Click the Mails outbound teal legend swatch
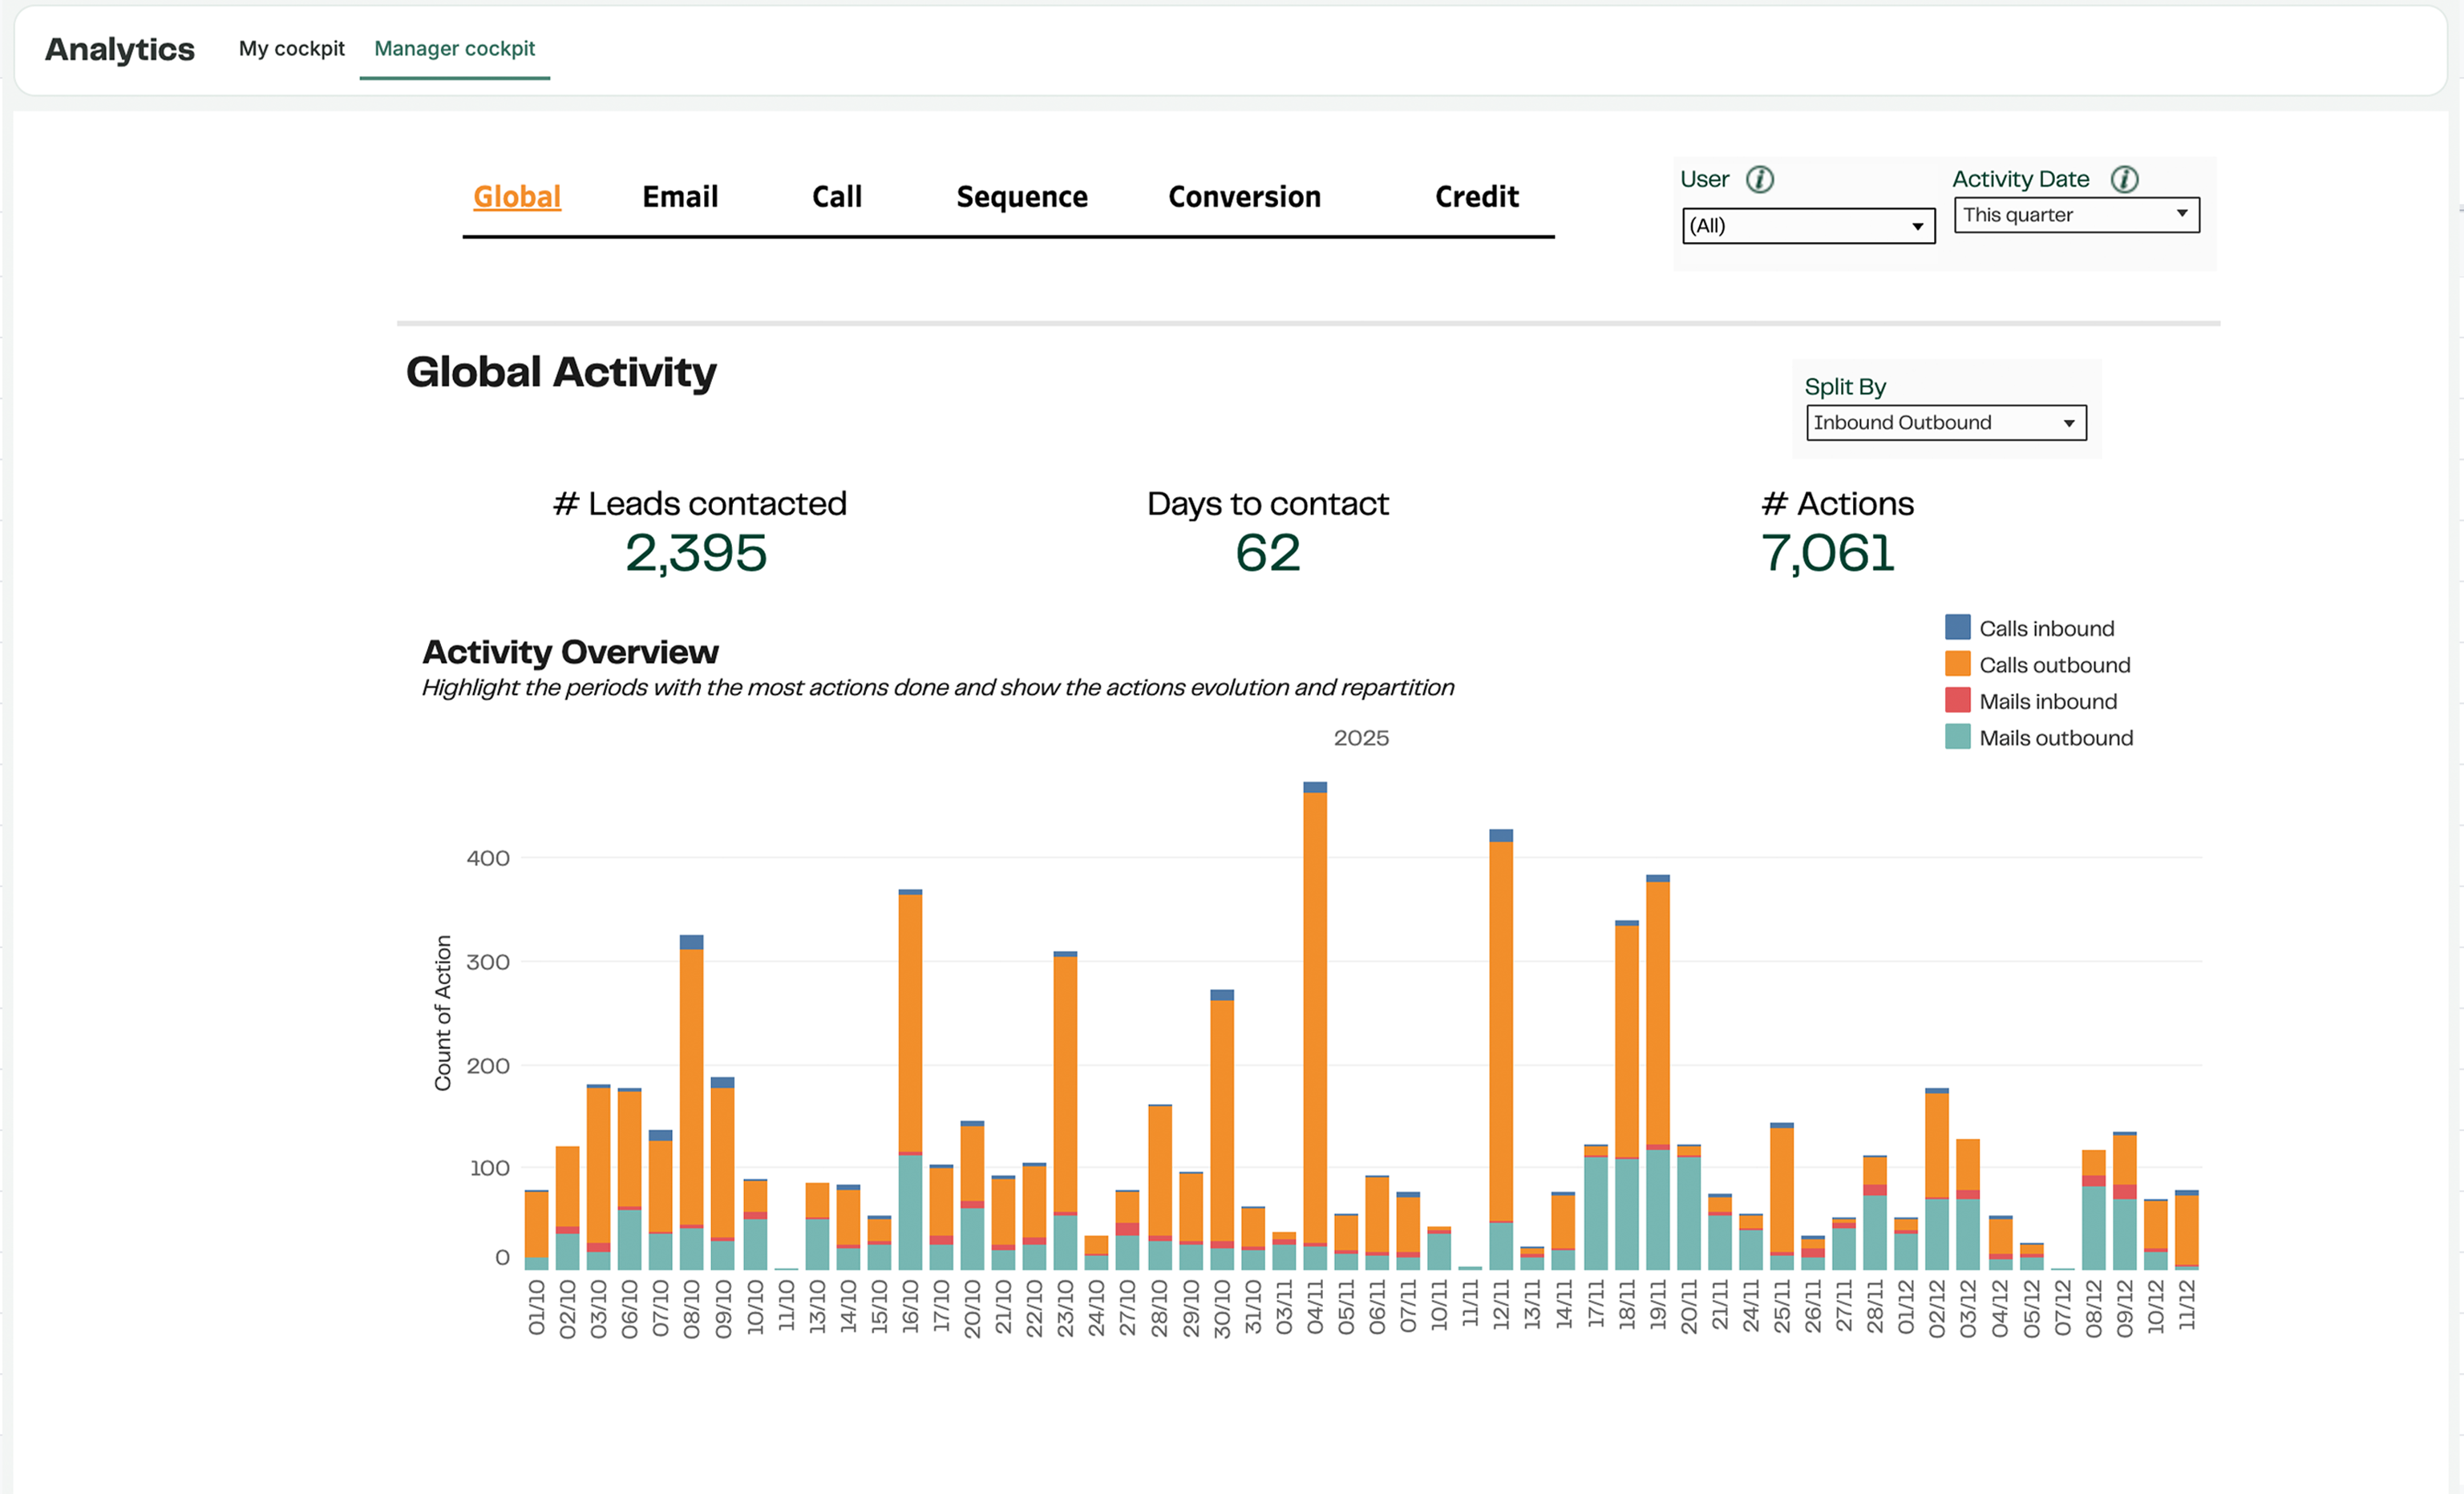2464x1494 pixels. coord(1957,737)
